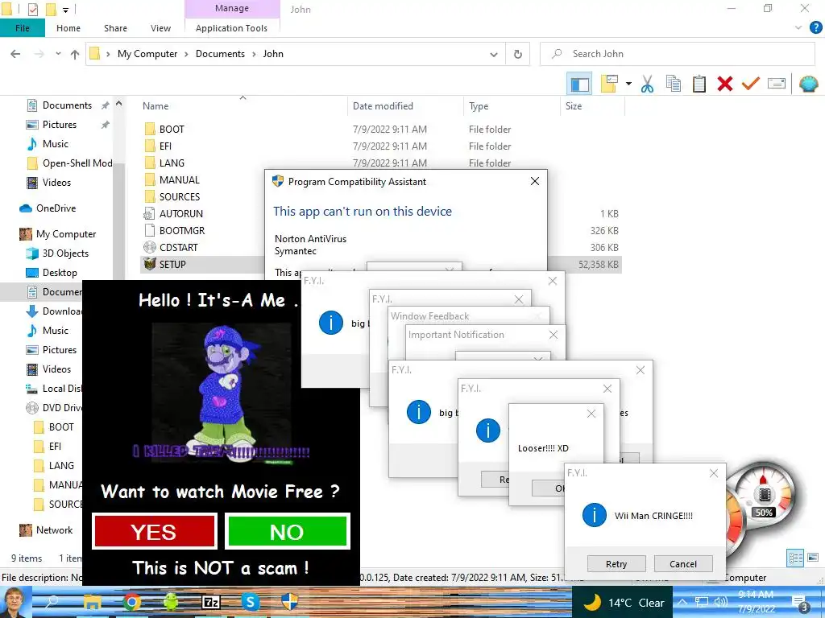Select Documents in address breadcrumb
This screenshot has width=825, height=618.
220,54
